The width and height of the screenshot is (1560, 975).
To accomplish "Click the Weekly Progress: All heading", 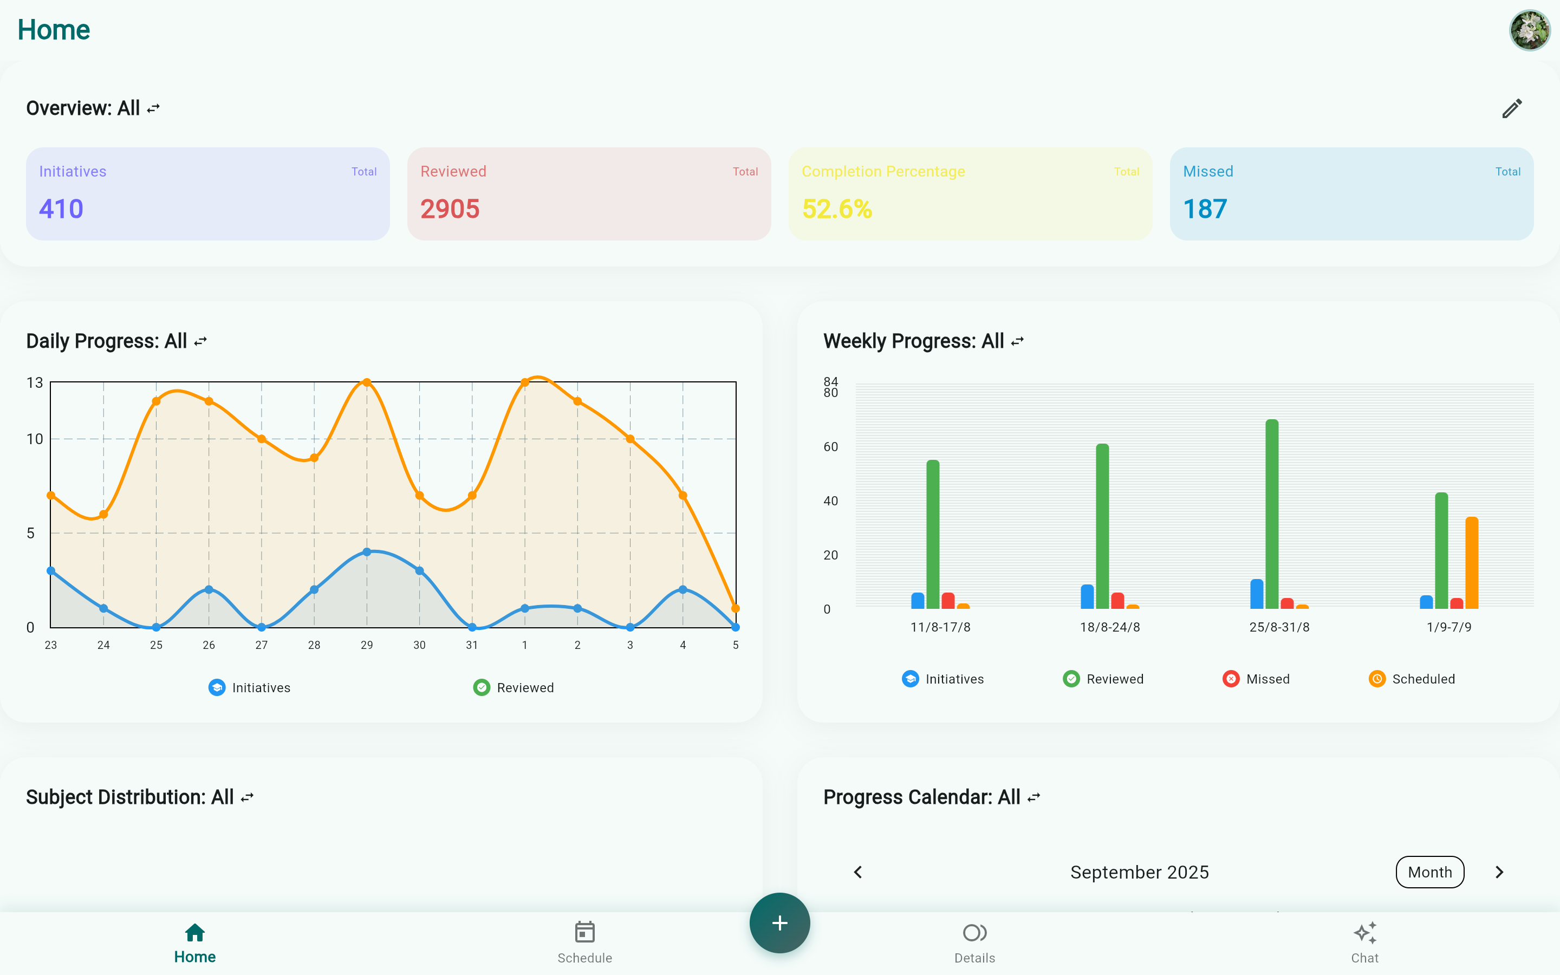I will pyautogui.click(x=913, y=341).
